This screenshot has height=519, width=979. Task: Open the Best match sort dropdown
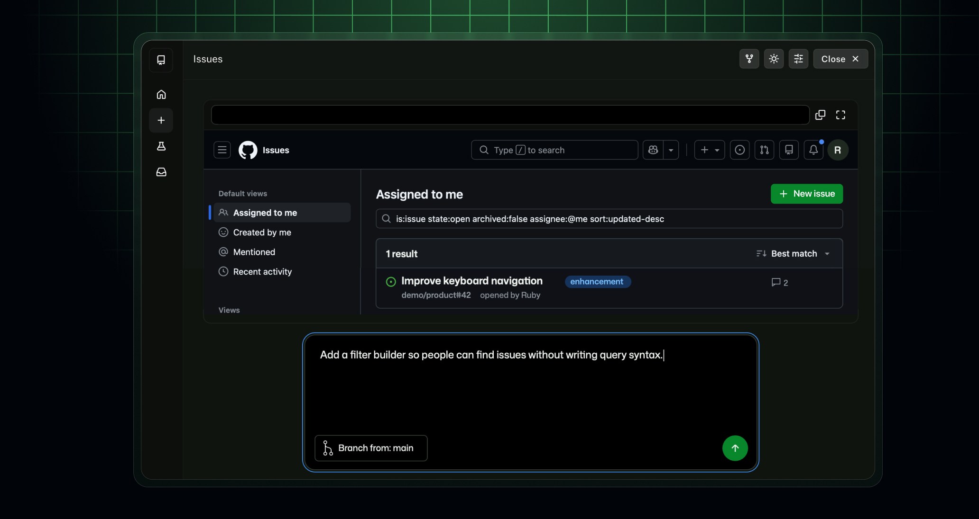pyautogui.click(x=793, y=254)
